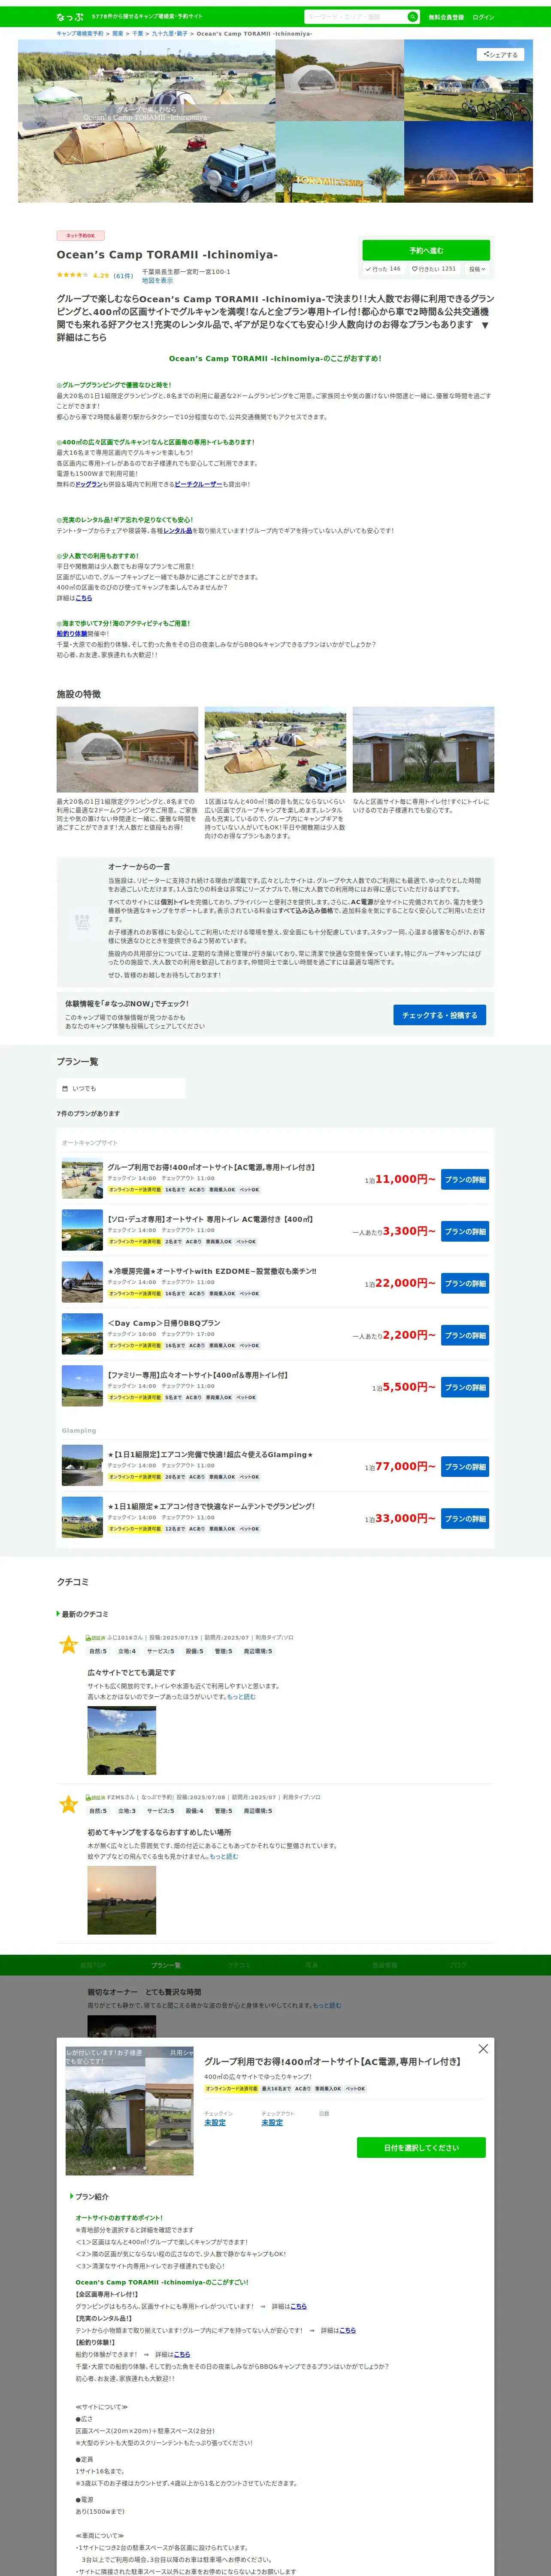Open もっと読む in 初めてキャンプ review
The height and width of the screenshot is (2576, 551).
tap(224, 1857)
